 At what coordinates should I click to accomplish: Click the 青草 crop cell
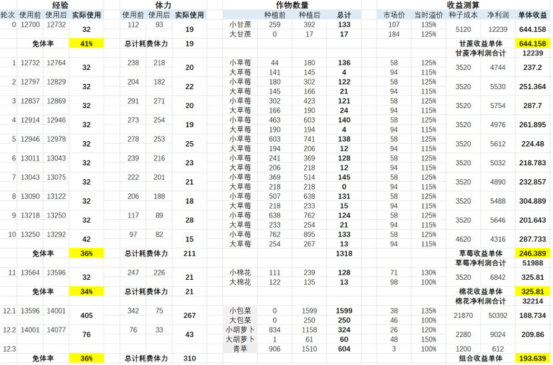(240, 349)
